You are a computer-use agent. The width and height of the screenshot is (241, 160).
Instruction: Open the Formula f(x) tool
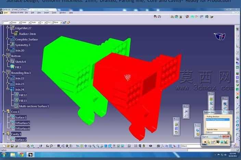48,146
